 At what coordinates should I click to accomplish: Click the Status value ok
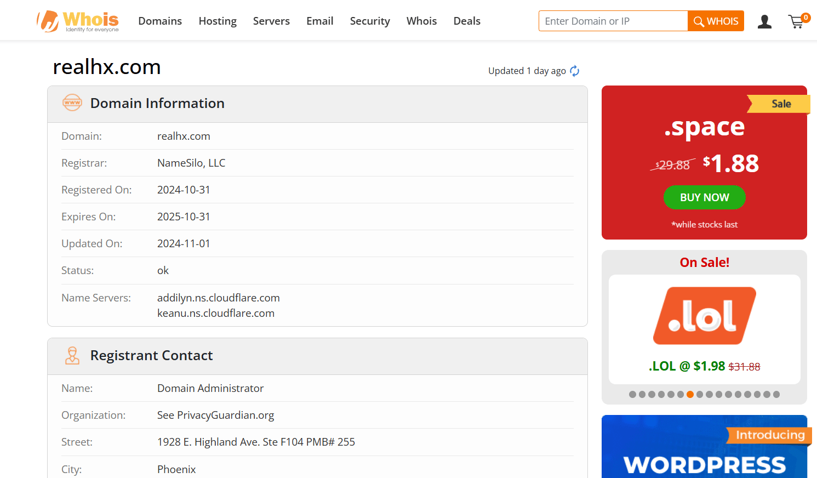coord(163,270)
